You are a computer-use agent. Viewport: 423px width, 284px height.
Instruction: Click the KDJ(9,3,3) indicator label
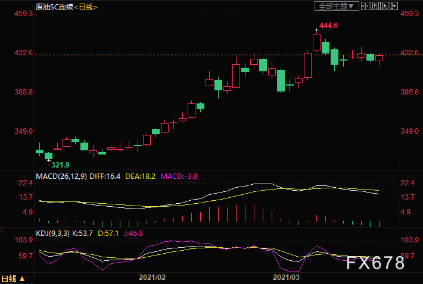[53, 233]
